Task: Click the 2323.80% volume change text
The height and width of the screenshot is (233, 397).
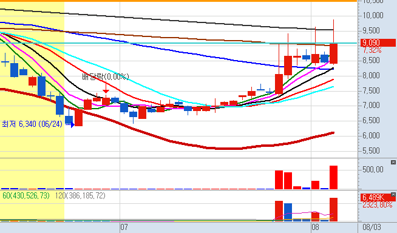Action: click(378, 204)
